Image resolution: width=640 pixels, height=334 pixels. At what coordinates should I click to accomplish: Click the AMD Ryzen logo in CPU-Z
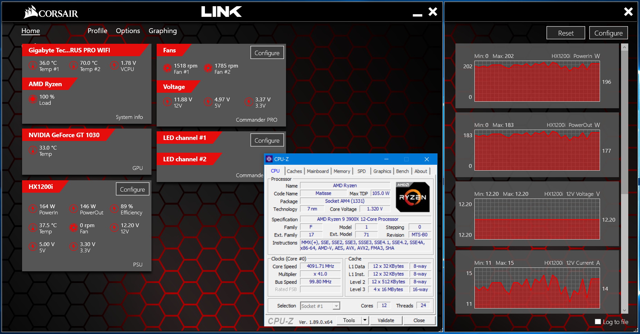point(413,197)
